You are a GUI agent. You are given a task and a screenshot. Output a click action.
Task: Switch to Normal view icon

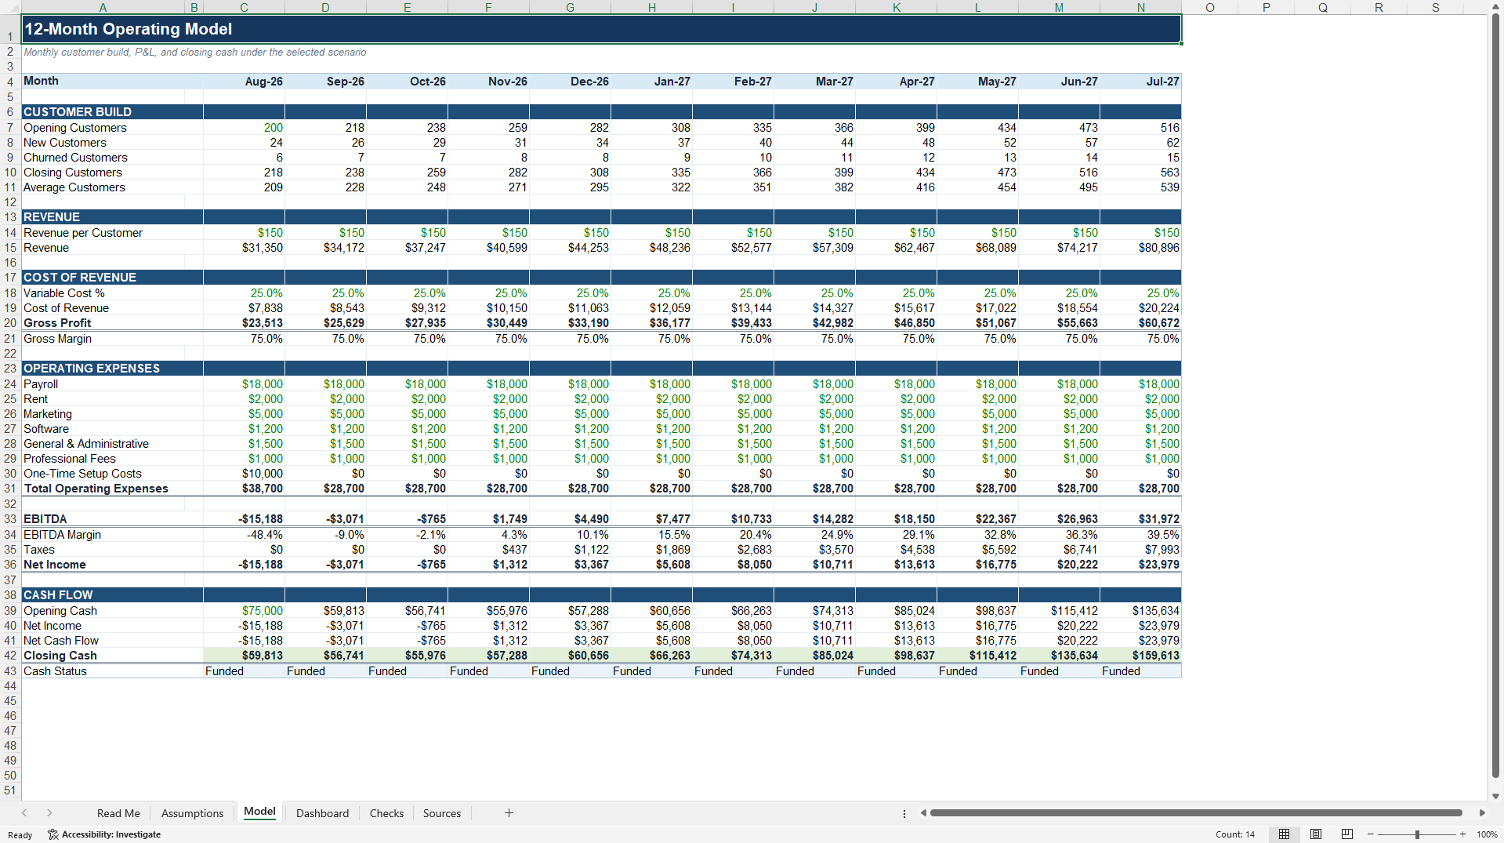pyautogui.click(x=1284, y=834)
